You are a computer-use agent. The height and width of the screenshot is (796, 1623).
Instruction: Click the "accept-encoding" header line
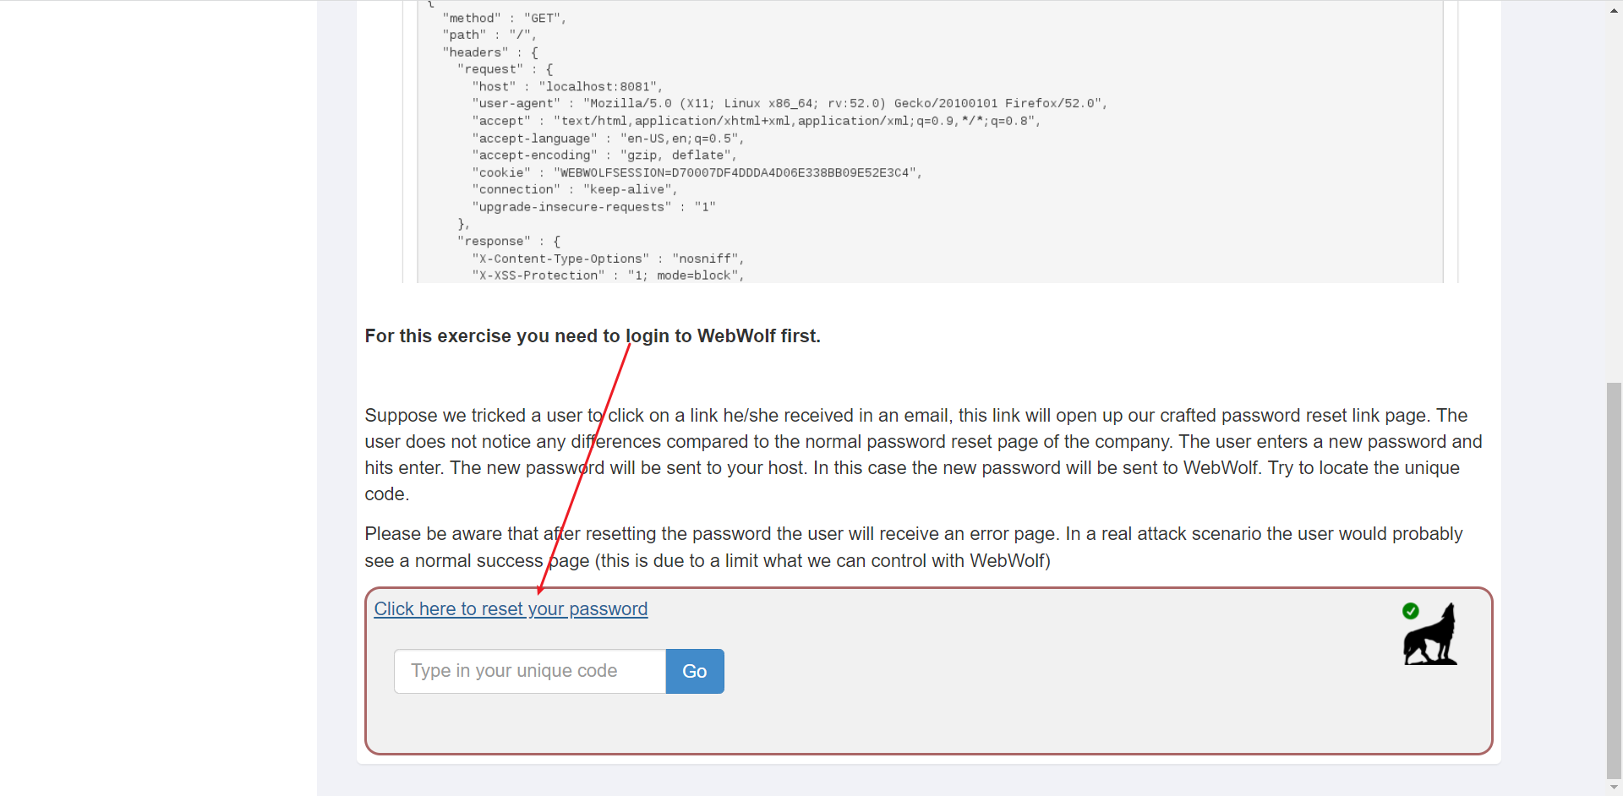pyautogui.click(x=604, y=155)
